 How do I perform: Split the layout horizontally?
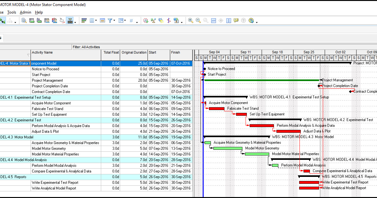coord(213,20)
